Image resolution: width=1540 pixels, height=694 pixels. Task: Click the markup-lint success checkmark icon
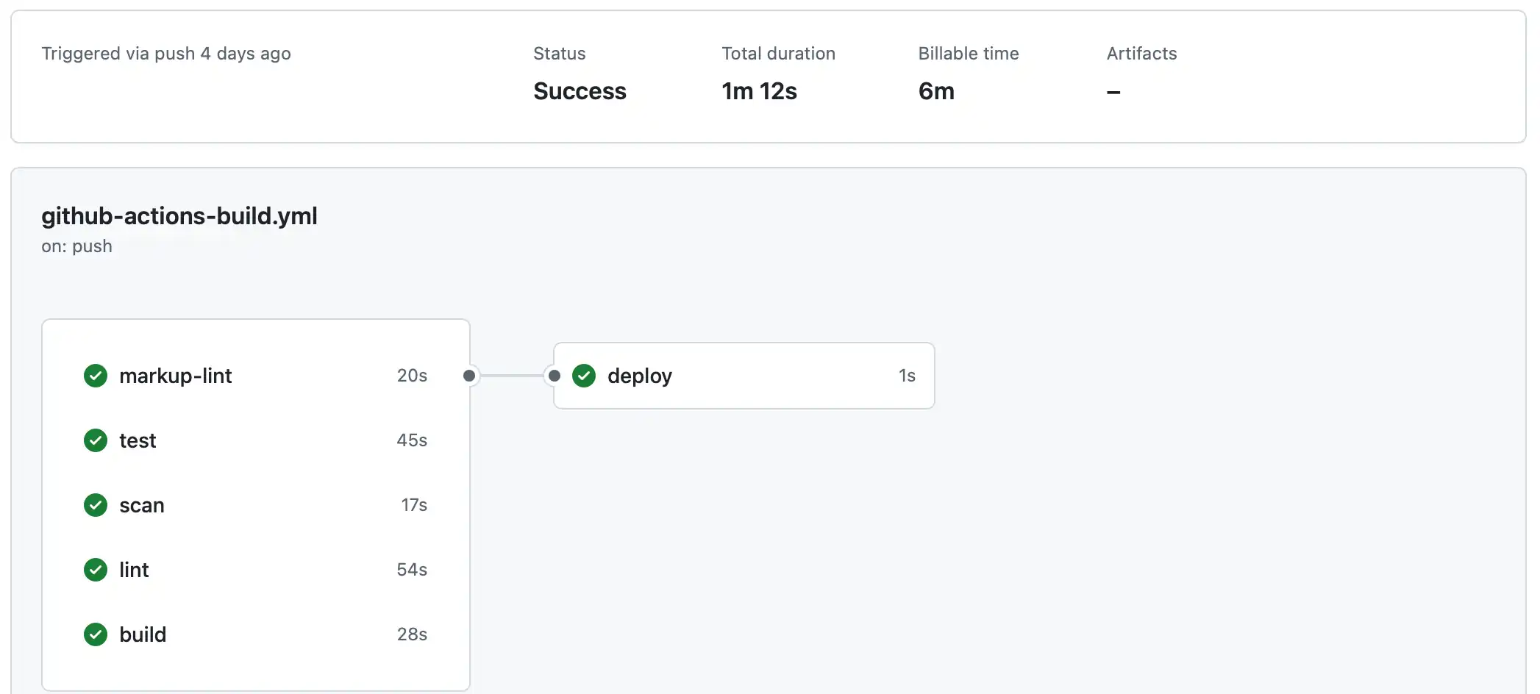(95, 376)
